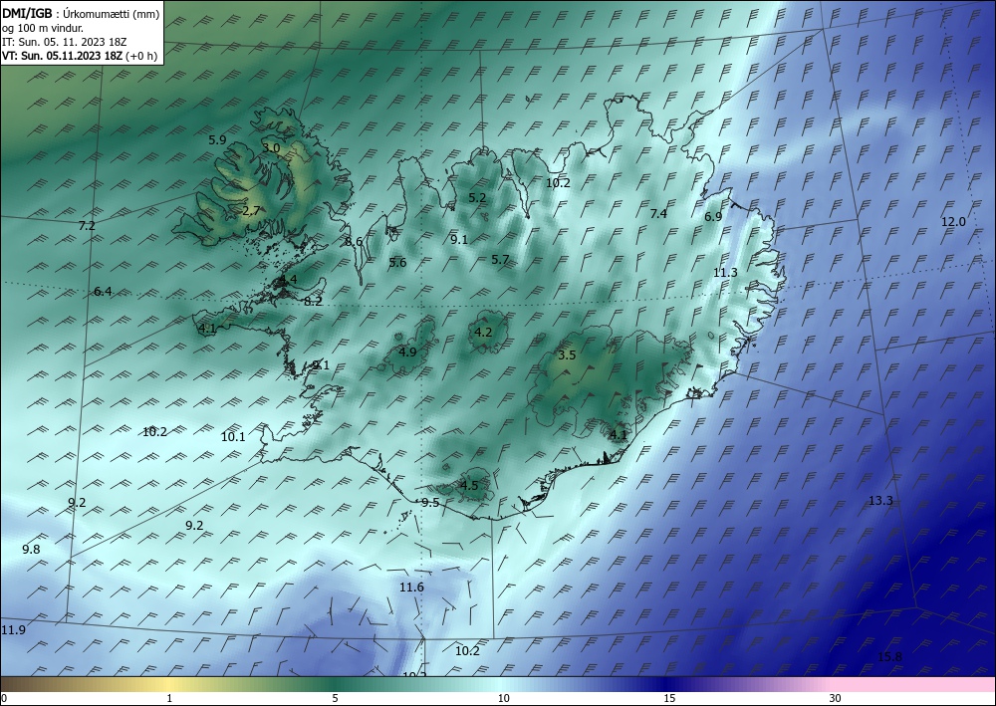This screenshot has height=706, width=996.
Task: Select the '1' tick label on the color scale
Action: pos(169,698)
